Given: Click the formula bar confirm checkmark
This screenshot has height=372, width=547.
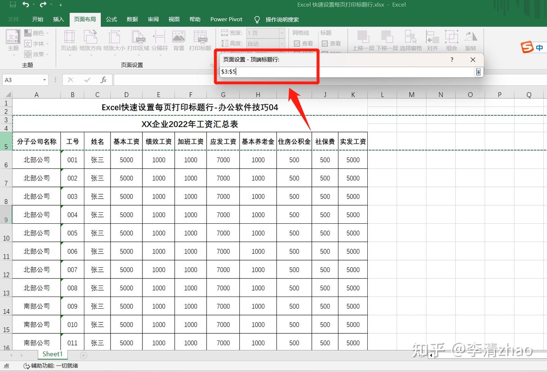Looking at the screenshot, I should pyautogui.click(x=87, y=80).
